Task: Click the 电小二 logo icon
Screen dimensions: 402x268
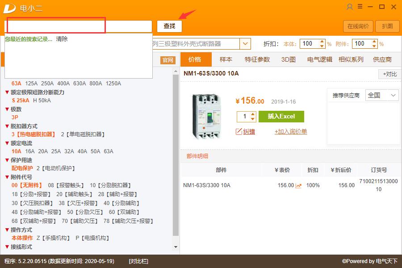Action: [9, 8]
